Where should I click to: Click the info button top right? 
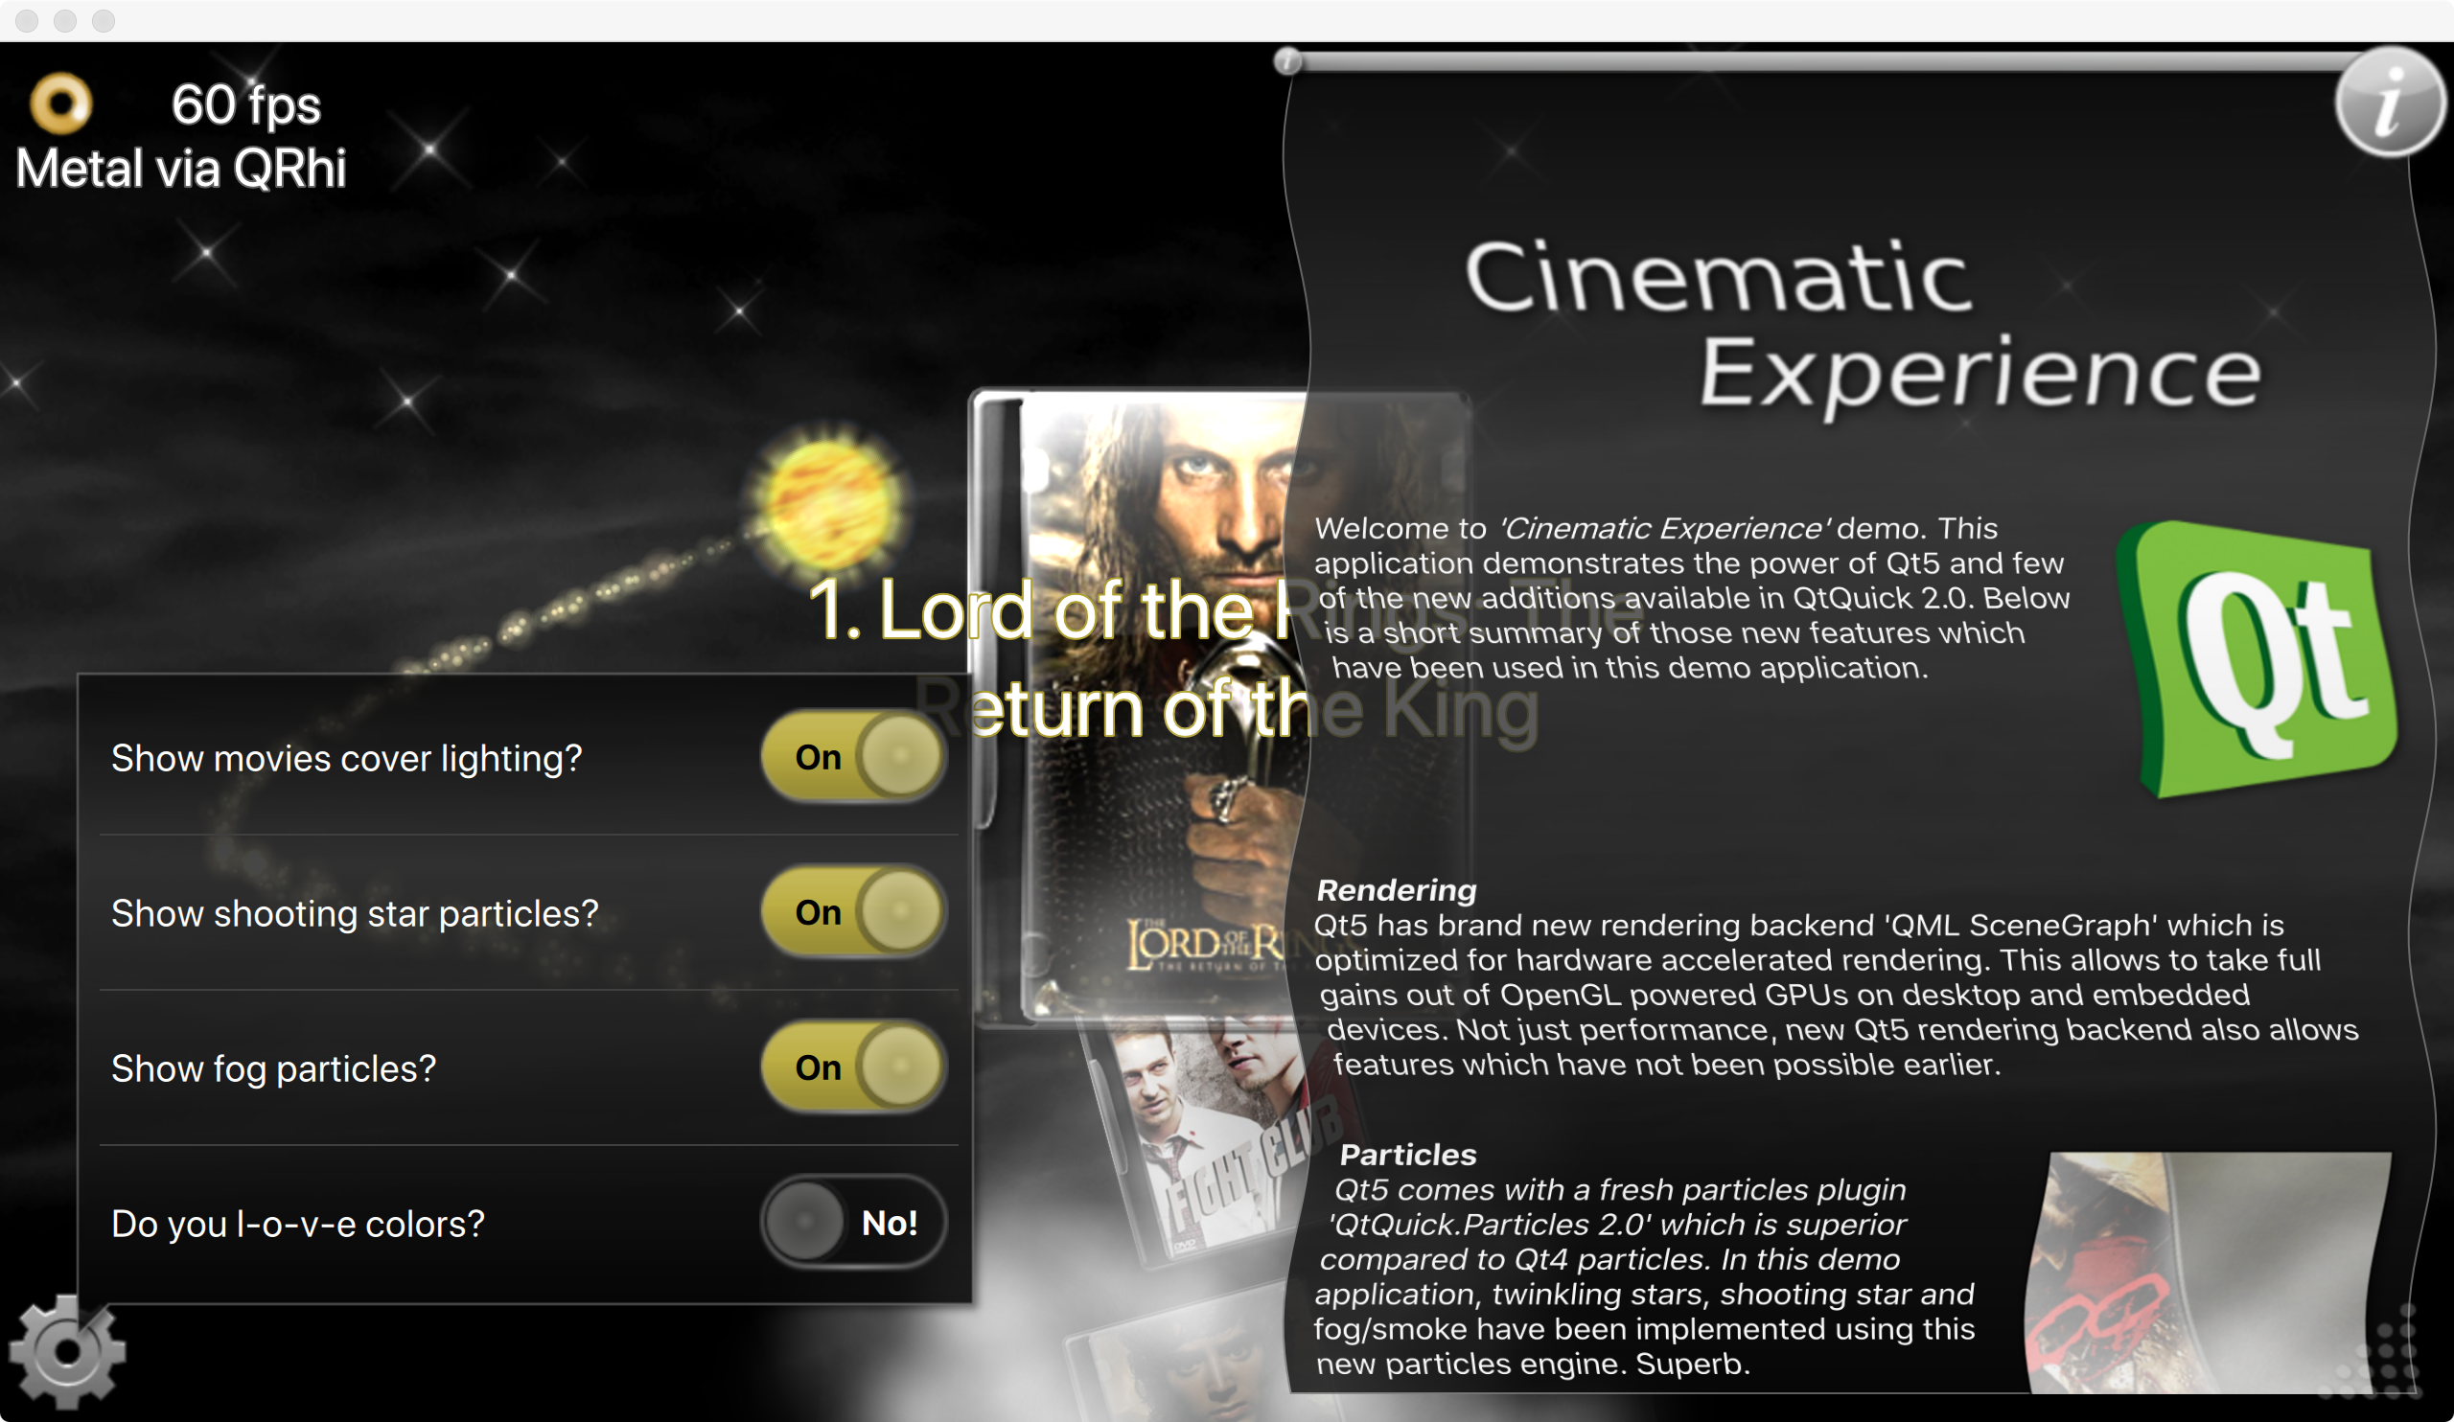coord(2393,106)
